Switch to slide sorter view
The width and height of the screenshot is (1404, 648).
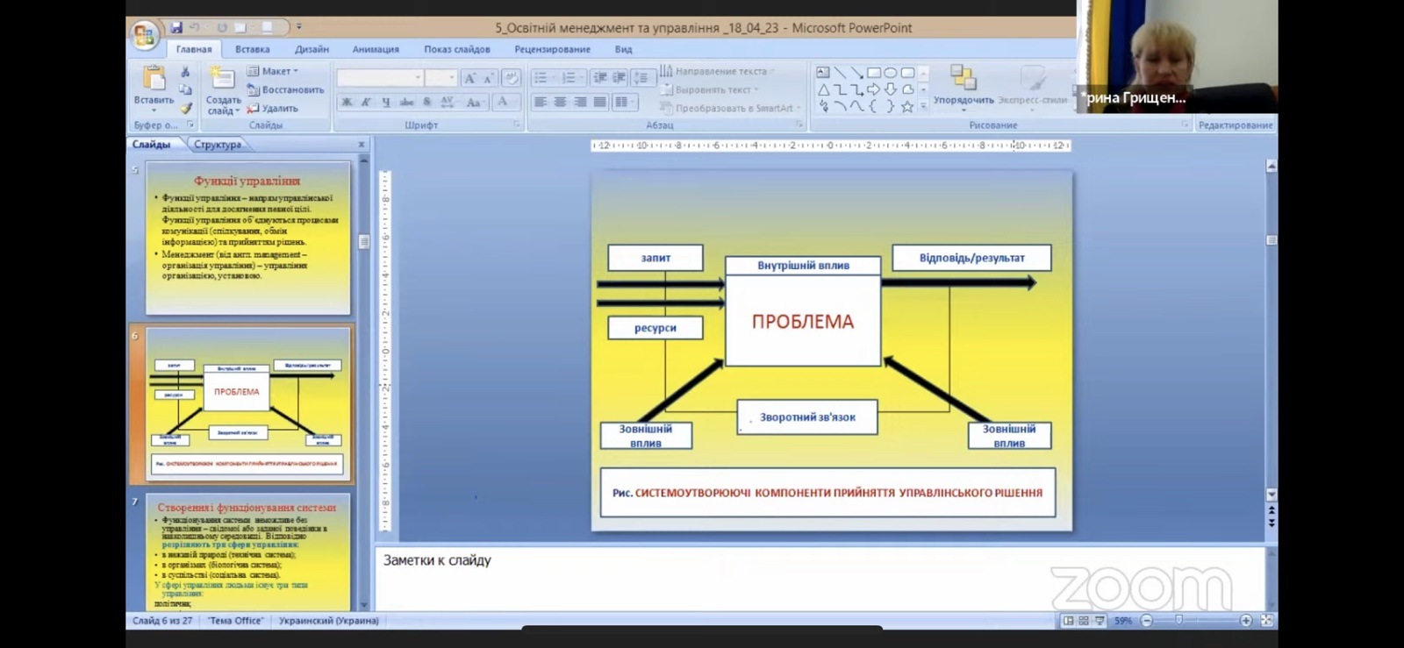point(1084,621)
